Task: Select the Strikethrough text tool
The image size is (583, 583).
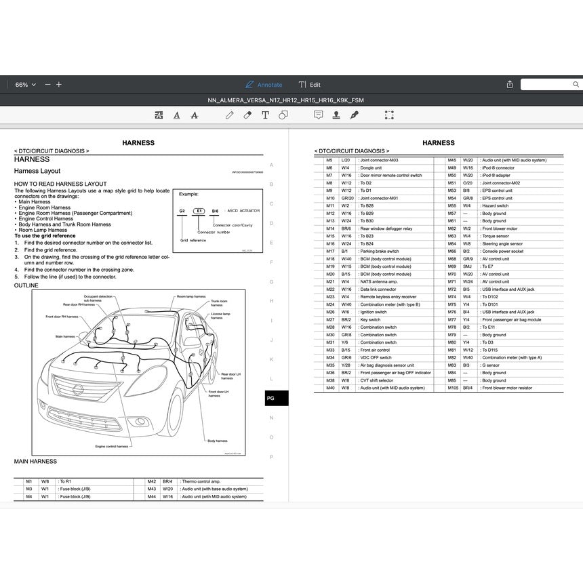Action: pos(195,115)
